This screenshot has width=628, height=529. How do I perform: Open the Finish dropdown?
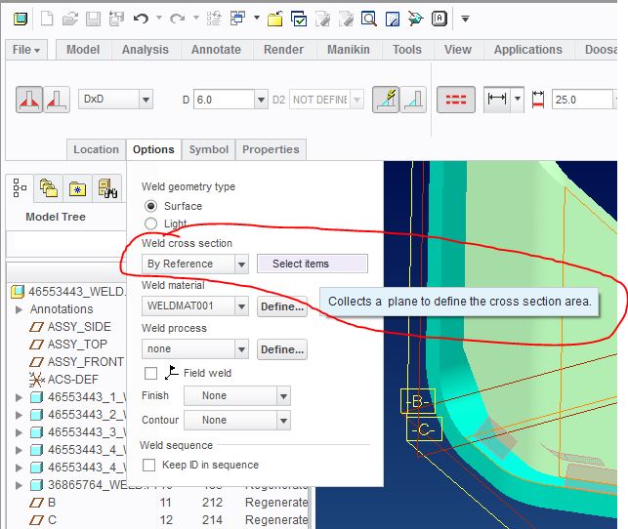283,396
